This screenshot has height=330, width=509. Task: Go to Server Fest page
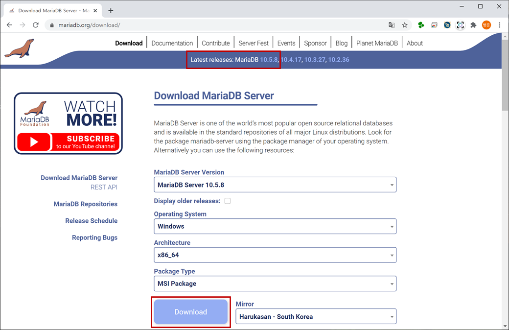tap(254, 43)
